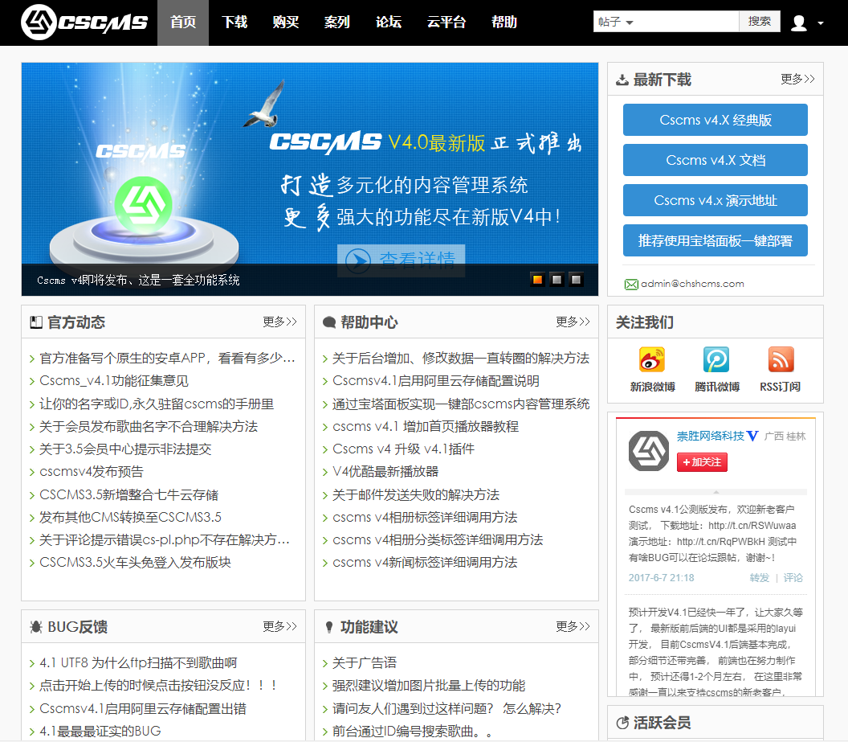Open 更多>> in 官方动态 panel
The width and height of the screenshot is (848, 742).
pyautogui.click(x=279, y=322)
